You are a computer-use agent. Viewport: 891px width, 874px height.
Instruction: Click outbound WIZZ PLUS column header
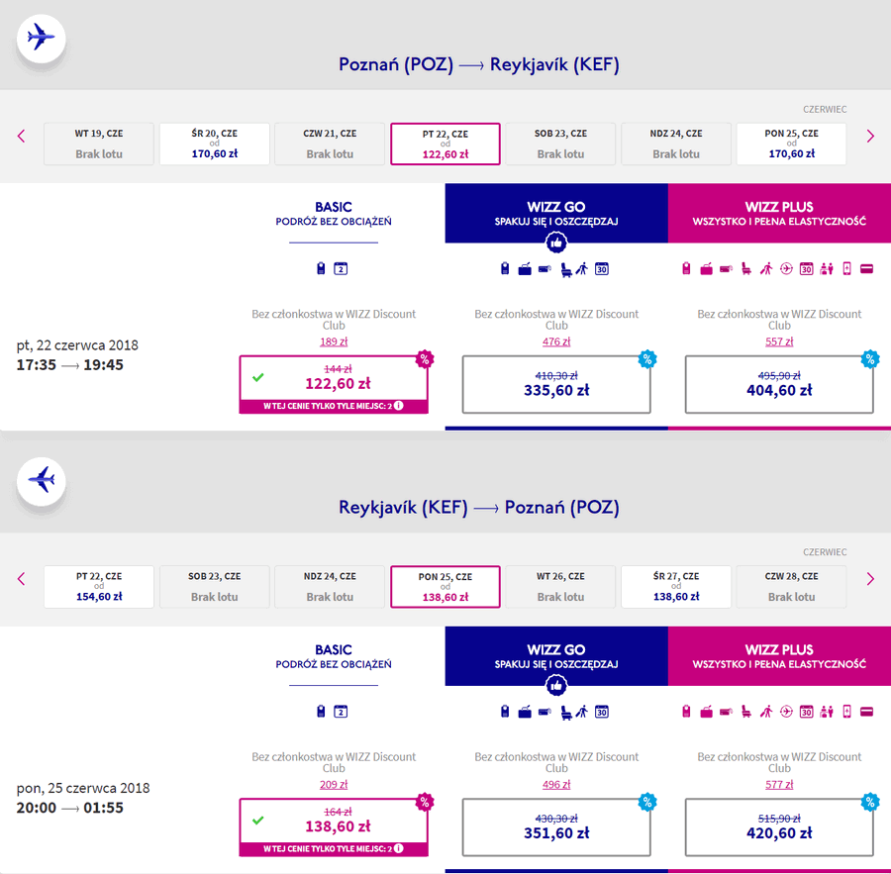pyautogui.click(x=779, y=213)
